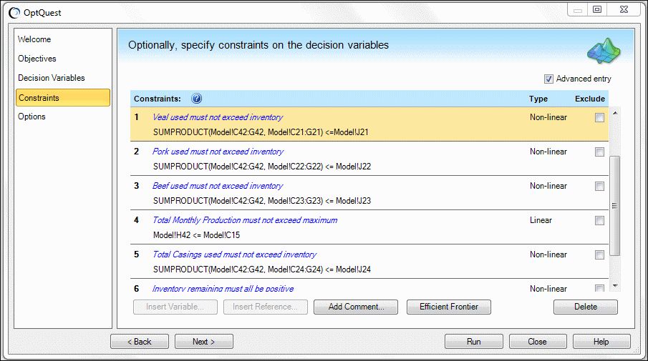Exclude the Inventory remaining constraint

pos(599,288)
